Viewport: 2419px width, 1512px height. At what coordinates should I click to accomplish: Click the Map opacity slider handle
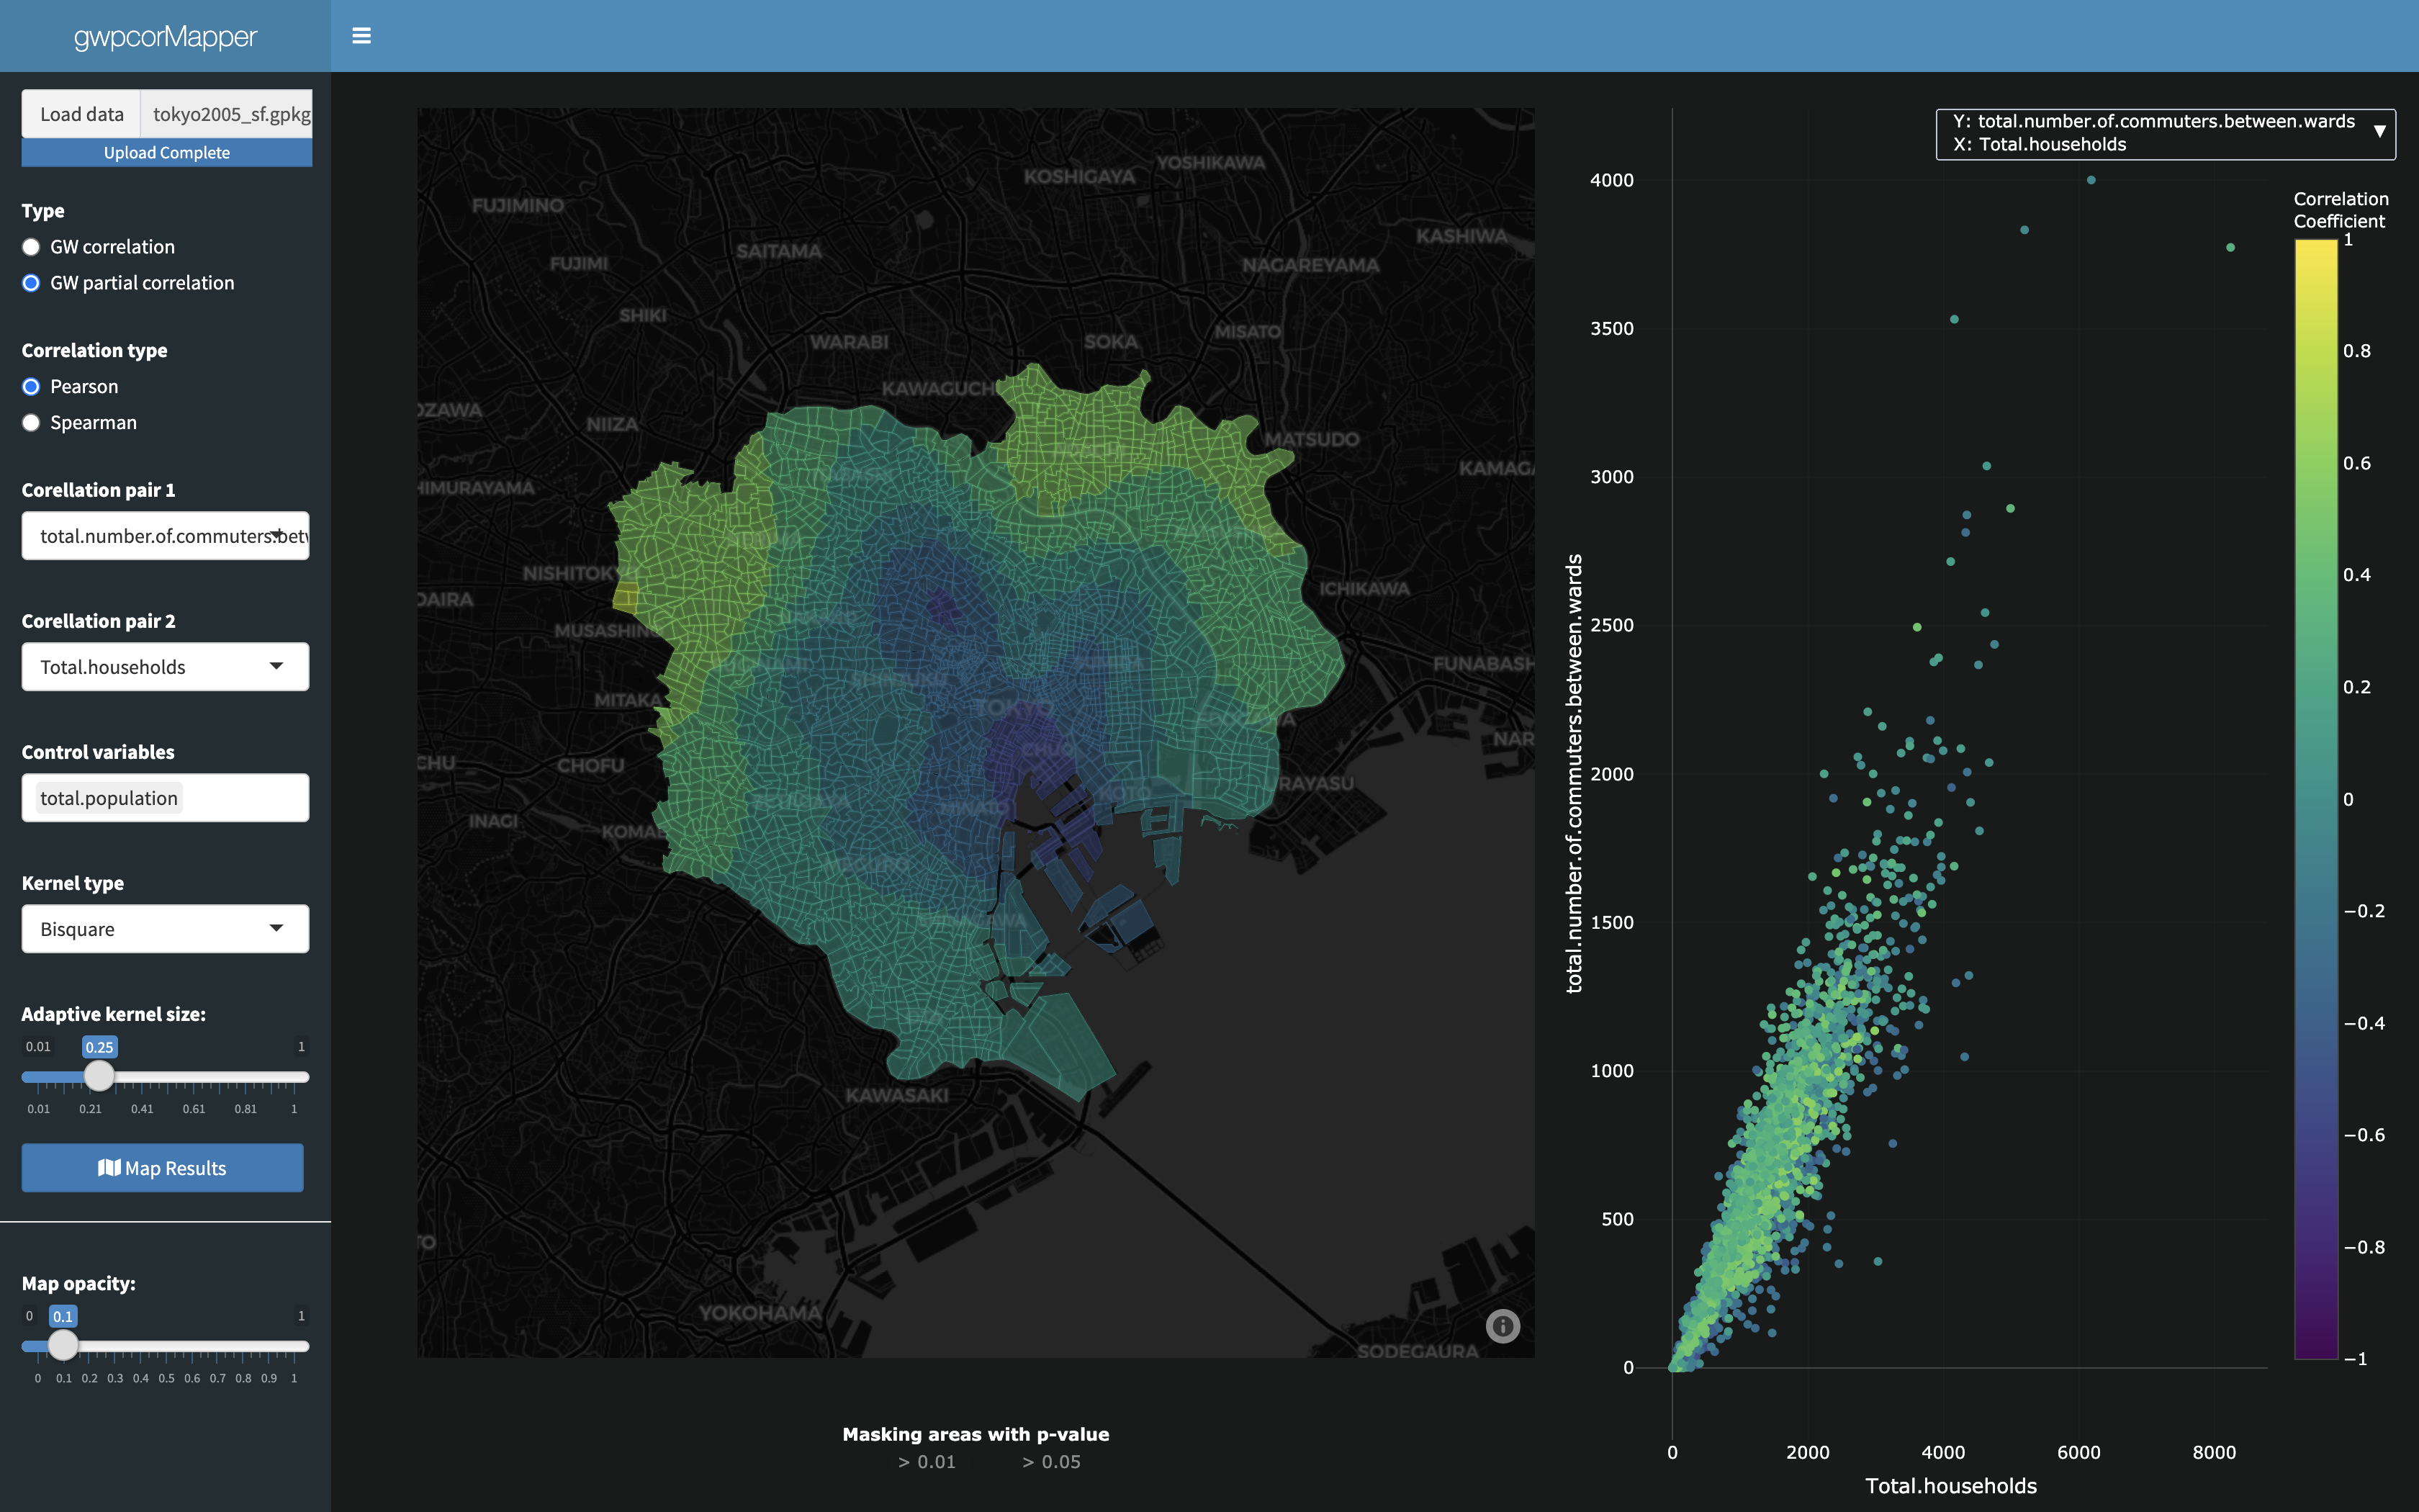point(63,1345)
